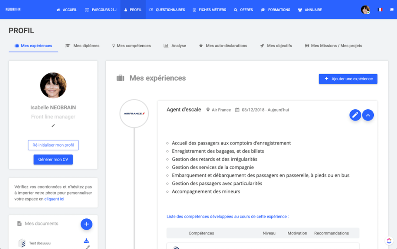Collapse the Agent d'escale experience card
The image size is (397, 249).
[368, 115]
